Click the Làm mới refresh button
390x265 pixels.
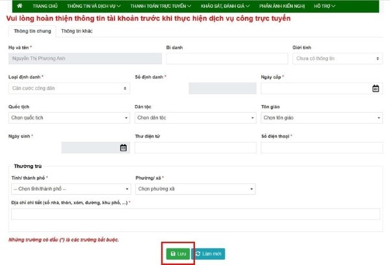[x=209, y=254]
